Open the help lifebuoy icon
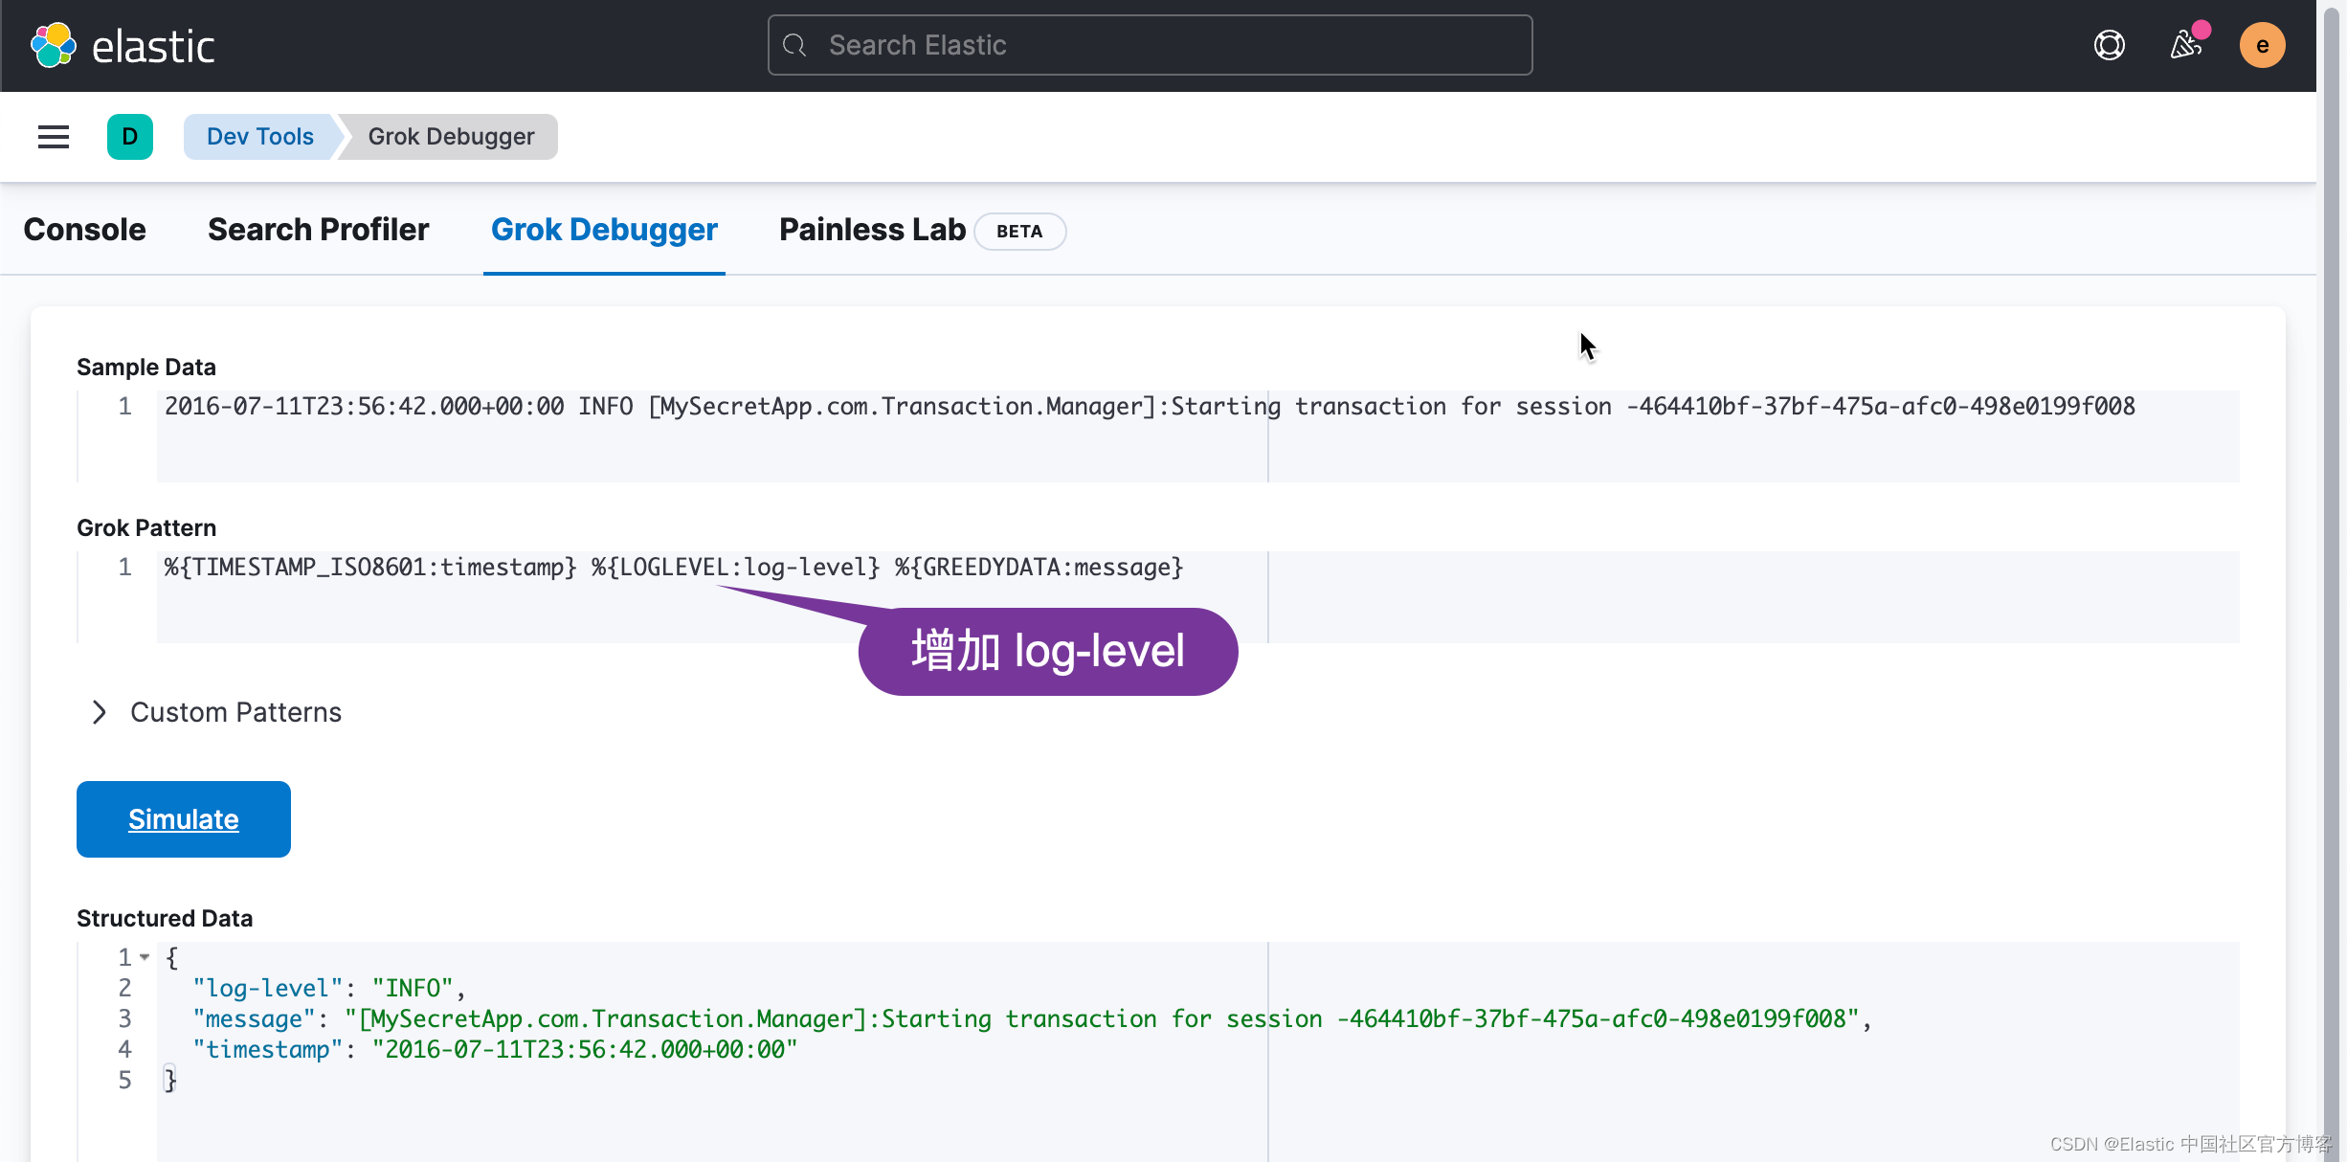This screenshot has height=1162, width=2347. [x=2109, y=45]
